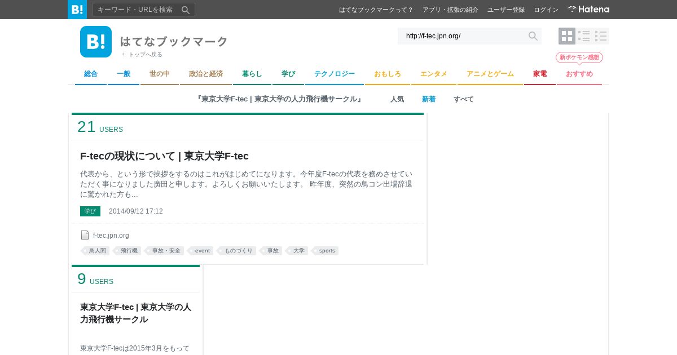This screenshot has width=677, height=355.
Task: Select the アニメとゲーム category tab
Action: (x=490, y=74)
